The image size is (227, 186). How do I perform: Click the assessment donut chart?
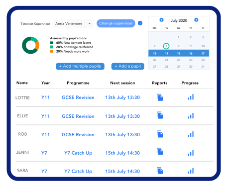(31, 45)
